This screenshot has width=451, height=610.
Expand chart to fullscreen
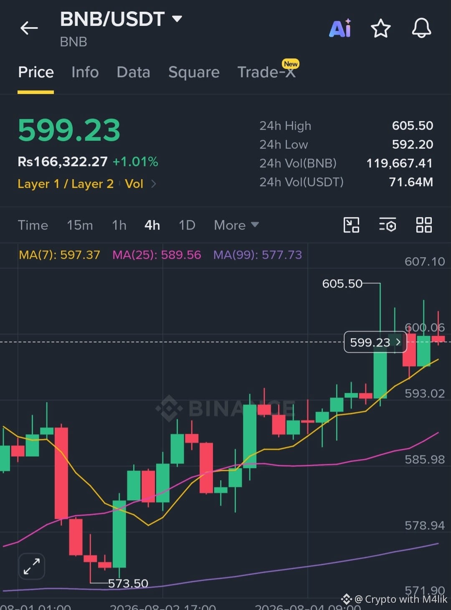(32, 566)
